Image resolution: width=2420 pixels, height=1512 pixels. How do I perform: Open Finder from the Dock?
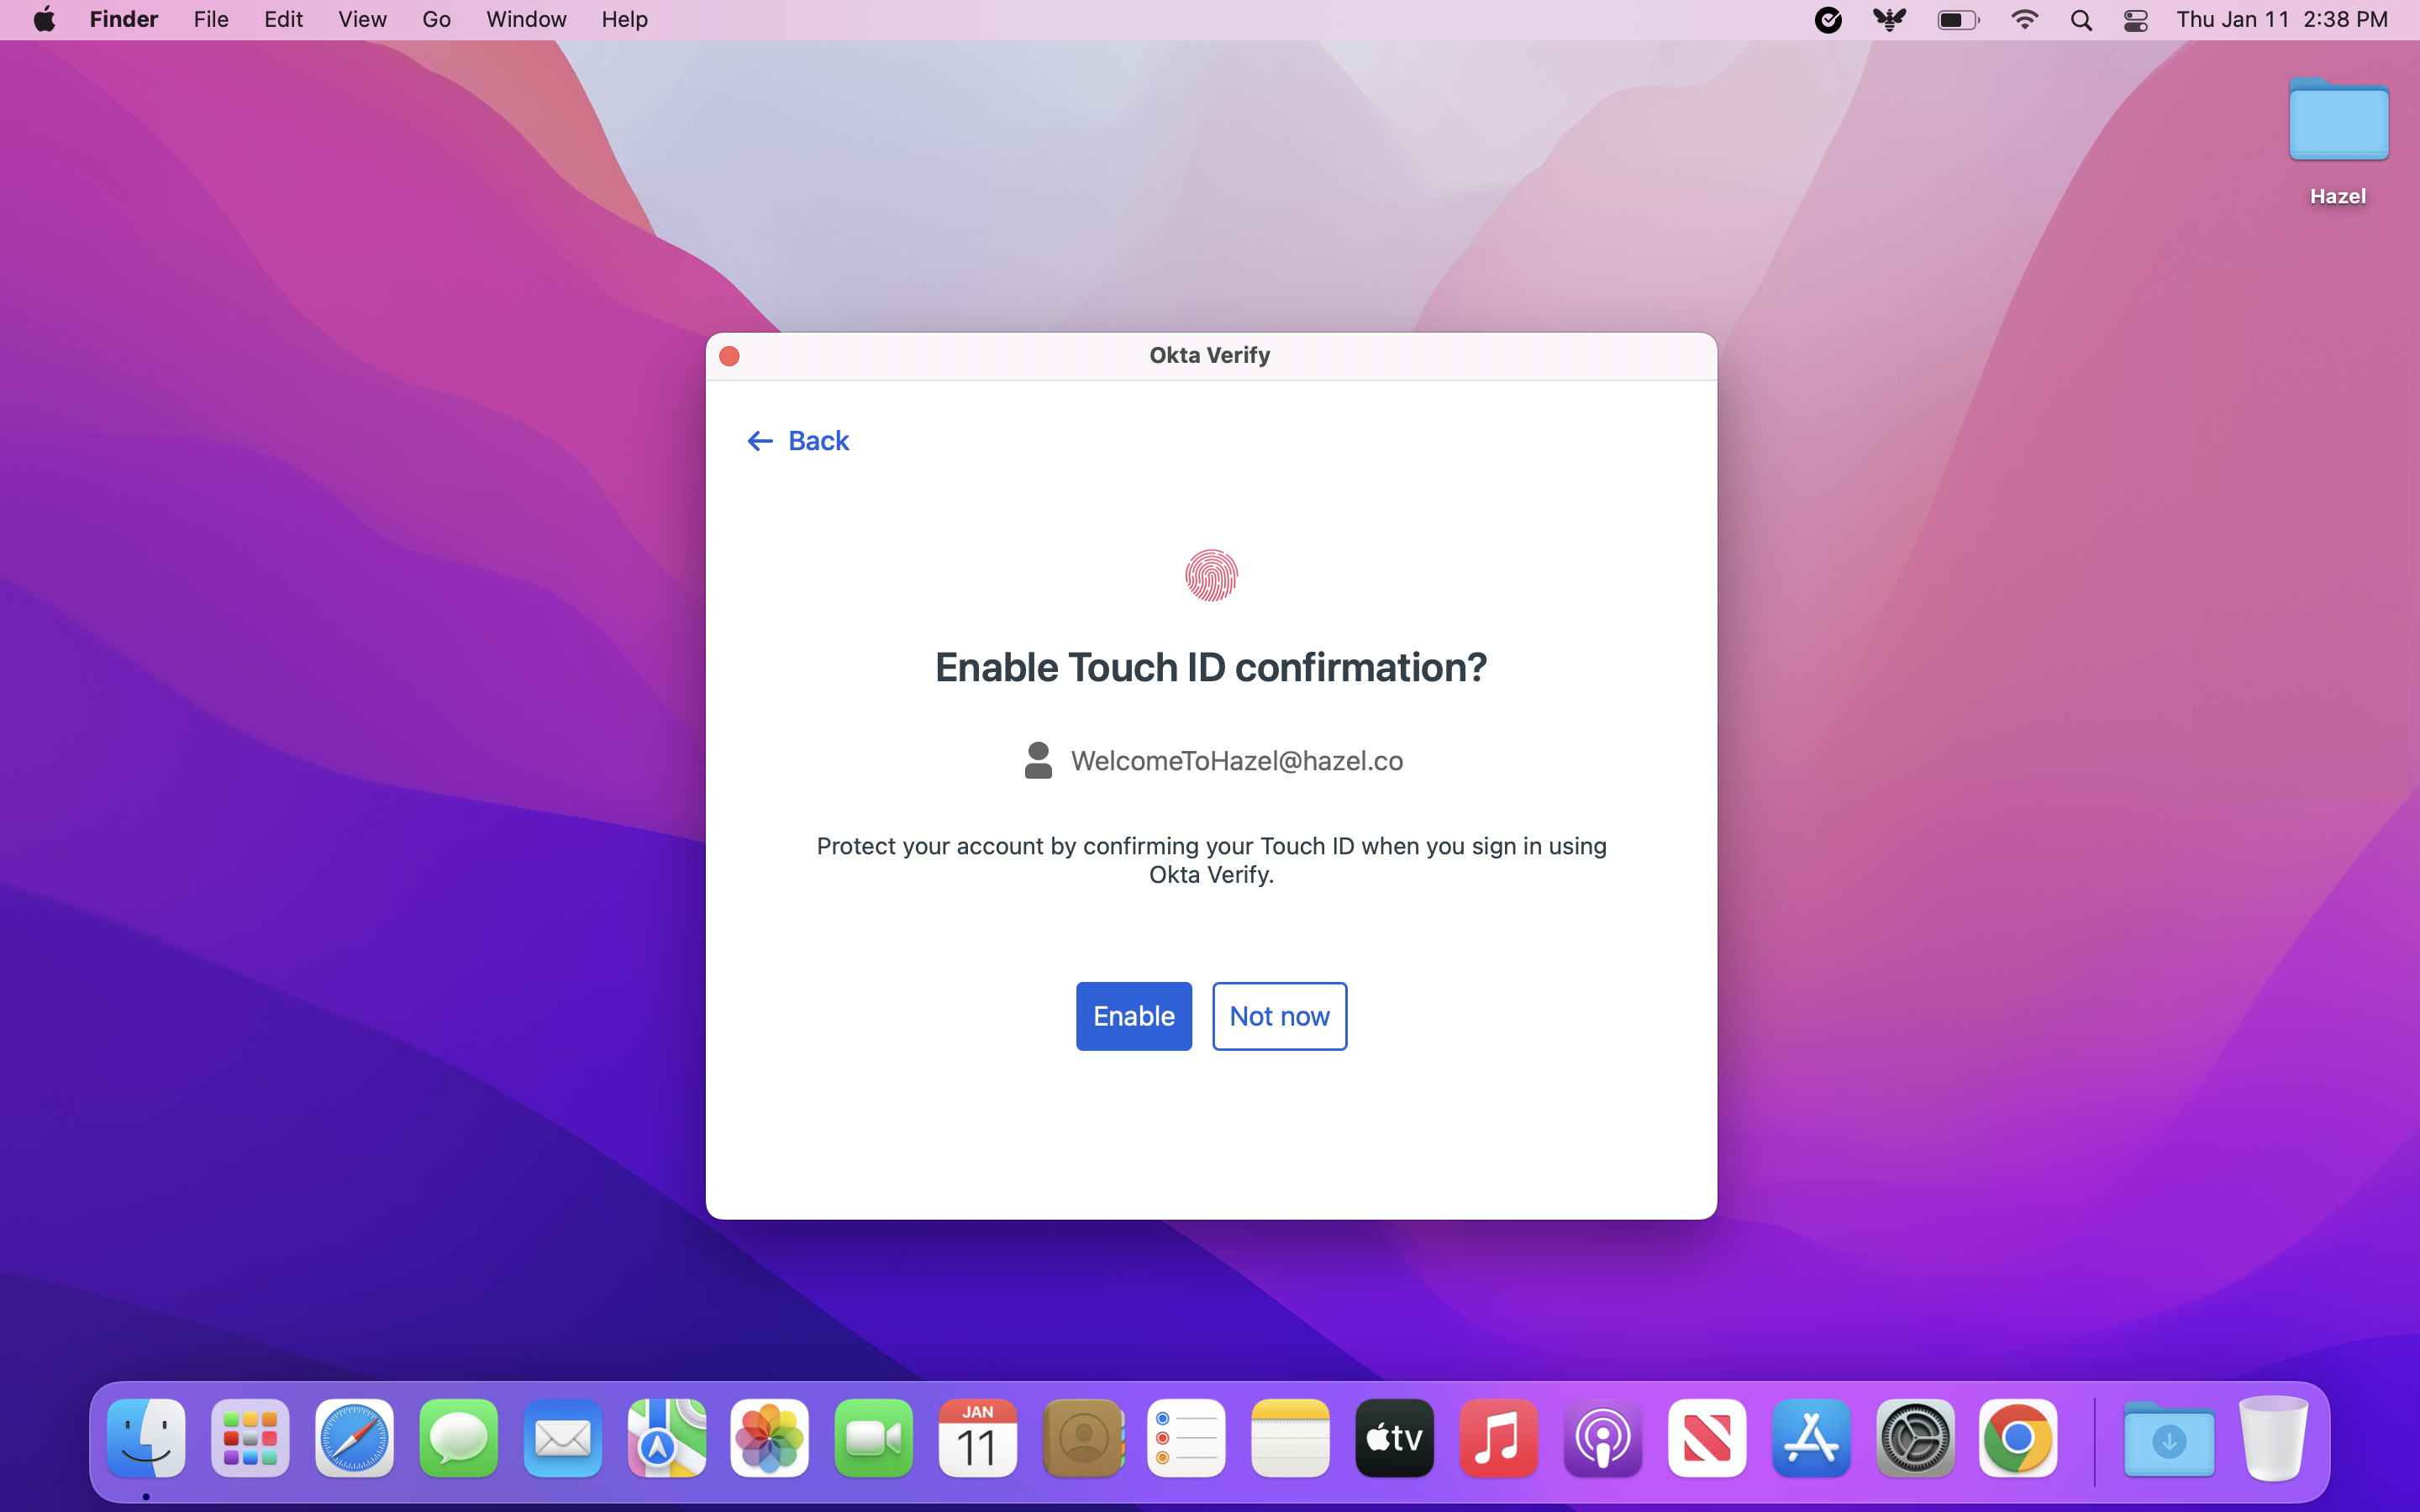click(x=146, y=1438)
